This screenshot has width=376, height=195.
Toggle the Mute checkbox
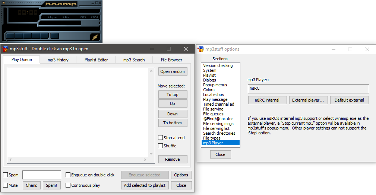click(x=5, y=185)
